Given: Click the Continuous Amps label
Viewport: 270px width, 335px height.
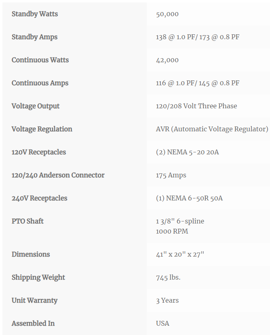Looking at the screenshot, I should click(40, 83).
